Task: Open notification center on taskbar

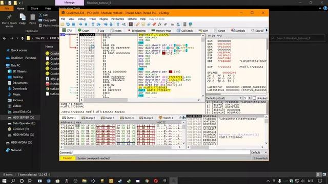Action: coord(320,180)
